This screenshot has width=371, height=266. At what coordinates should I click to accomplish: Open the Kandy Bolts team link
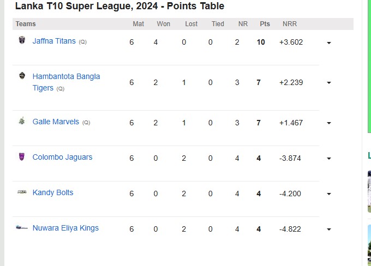click(x=53, y=192)
